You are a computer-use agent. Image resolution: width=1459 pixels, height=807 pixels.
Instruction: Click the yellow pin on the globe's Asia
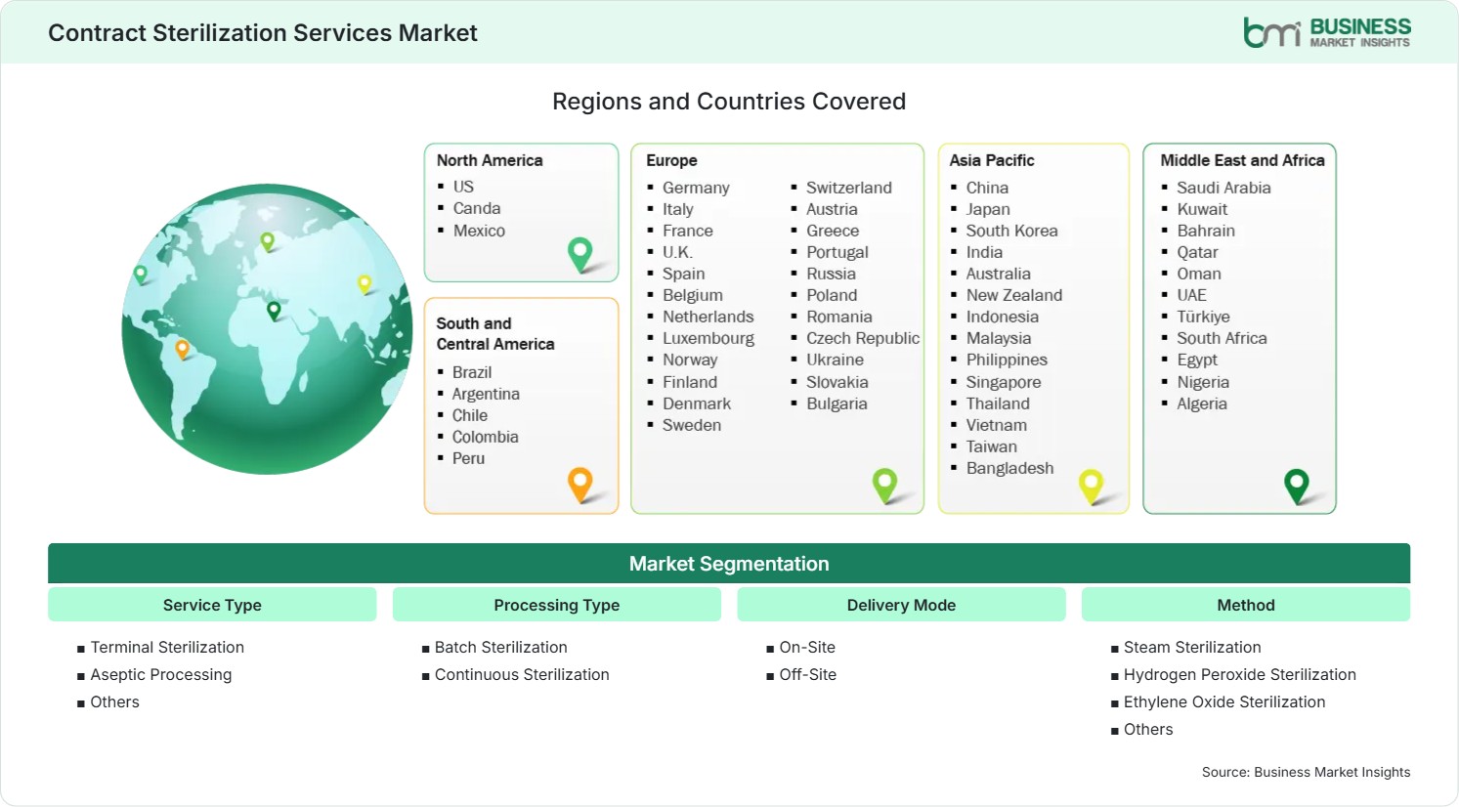point(365,284)
